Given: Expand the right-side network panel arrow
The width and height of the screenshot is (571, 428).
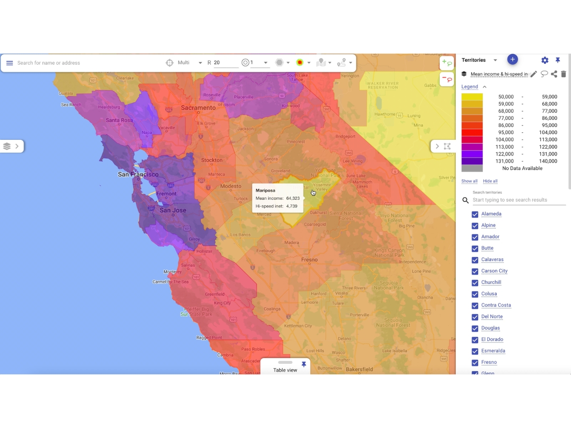Looking at the screenshot, I should point(437,146).
